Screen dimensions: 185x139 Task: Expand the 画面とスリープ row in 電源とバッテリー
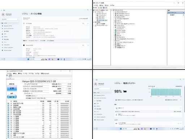click(148, 108)
